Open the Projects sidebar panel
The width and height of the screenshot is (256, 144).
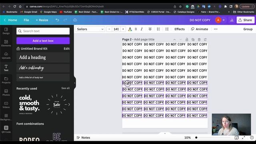pyautogui.click(x=6, y=80)
